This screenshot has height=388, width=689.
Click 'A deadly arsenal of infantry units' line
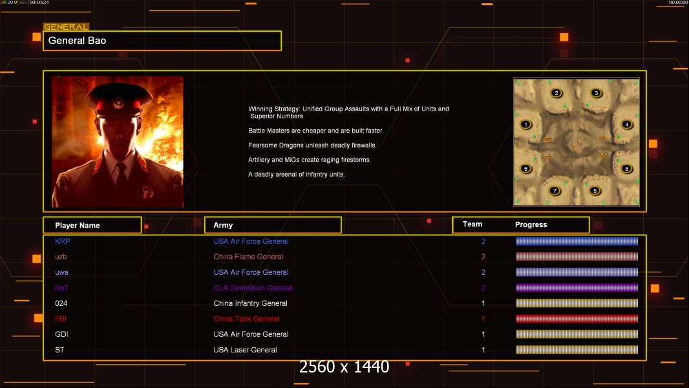tap(296, 174)
